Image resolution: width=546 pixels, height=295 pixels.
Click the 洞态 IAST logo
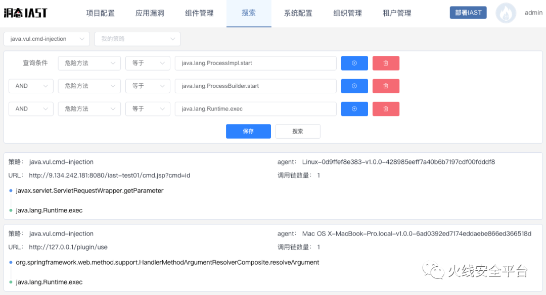tap(25, 13)
